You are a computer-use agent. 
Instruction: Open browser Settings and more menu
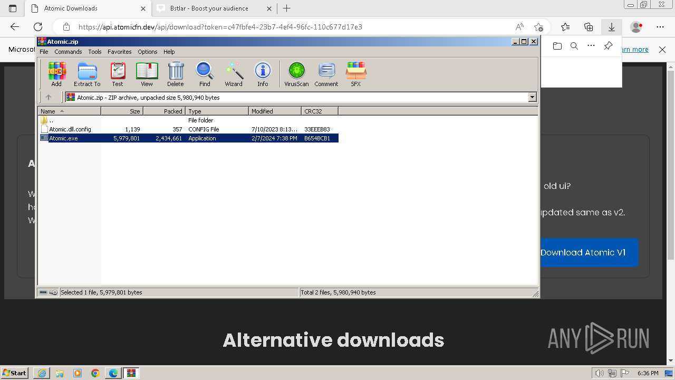pyautogui.click(x=660, y=27)
